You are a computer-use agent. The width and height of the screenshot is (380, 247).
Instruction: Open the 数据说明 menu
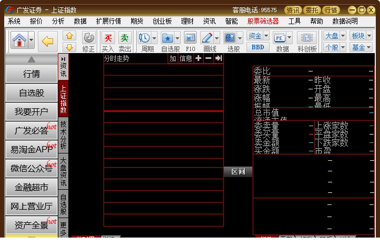click(345, 22)
